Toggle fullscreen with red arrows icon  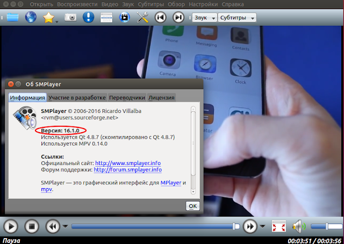(278, 226)
